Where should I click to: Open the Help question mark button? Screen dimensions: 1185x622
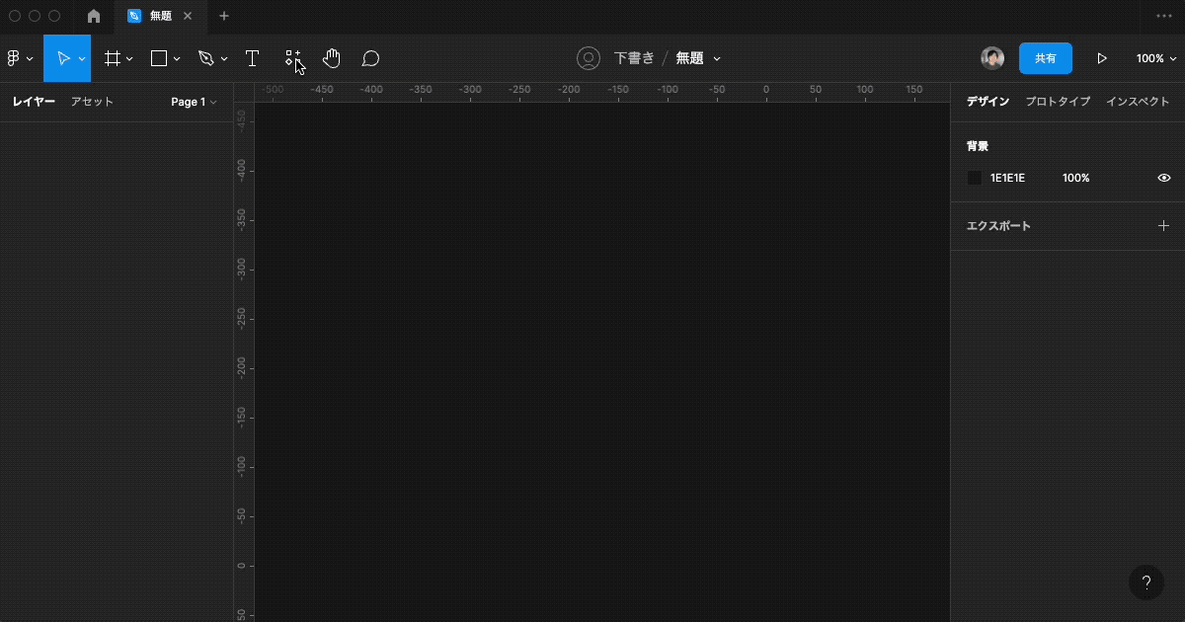coord(1146,583)
